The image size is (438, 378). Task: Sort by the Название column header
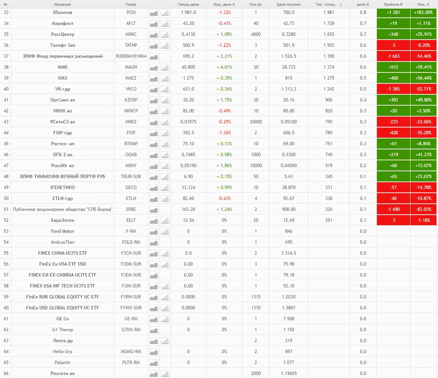coord(62,5)
